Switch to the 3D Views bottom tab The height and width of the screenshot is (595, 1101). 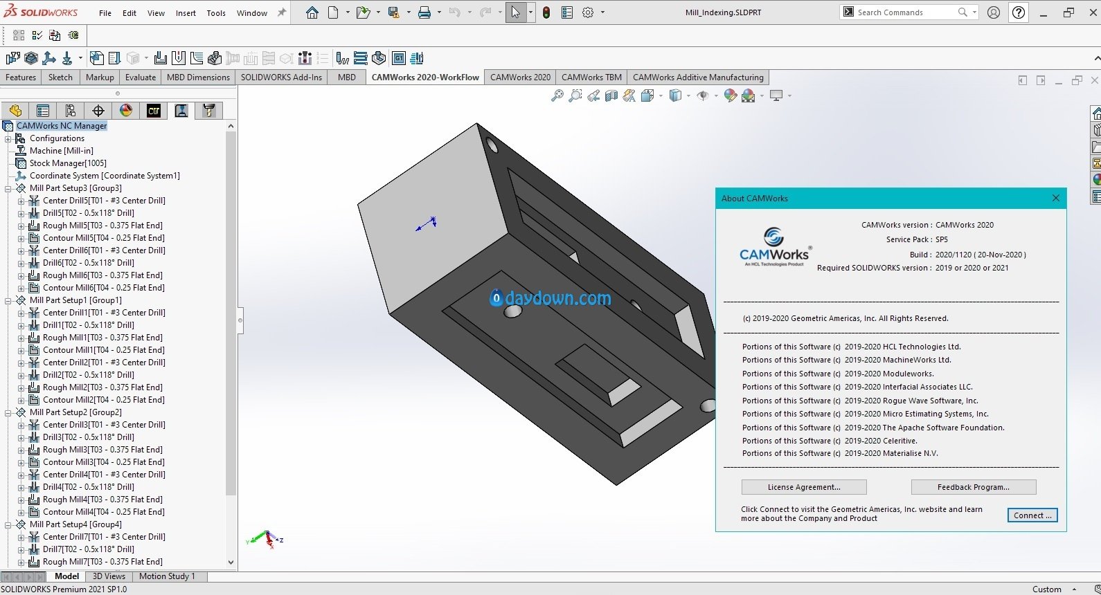tap(109, 576)
